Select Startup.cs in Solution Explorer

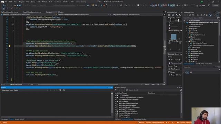click(194, 62)
